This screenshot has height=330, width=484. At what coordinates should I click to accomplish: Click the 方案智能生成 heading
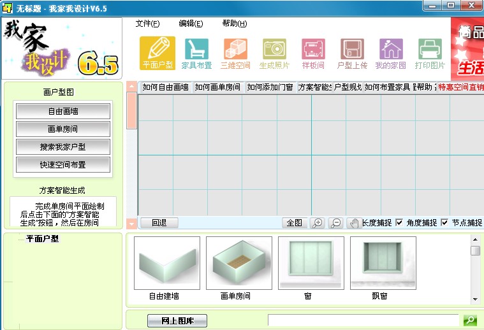tap(62, 190)
